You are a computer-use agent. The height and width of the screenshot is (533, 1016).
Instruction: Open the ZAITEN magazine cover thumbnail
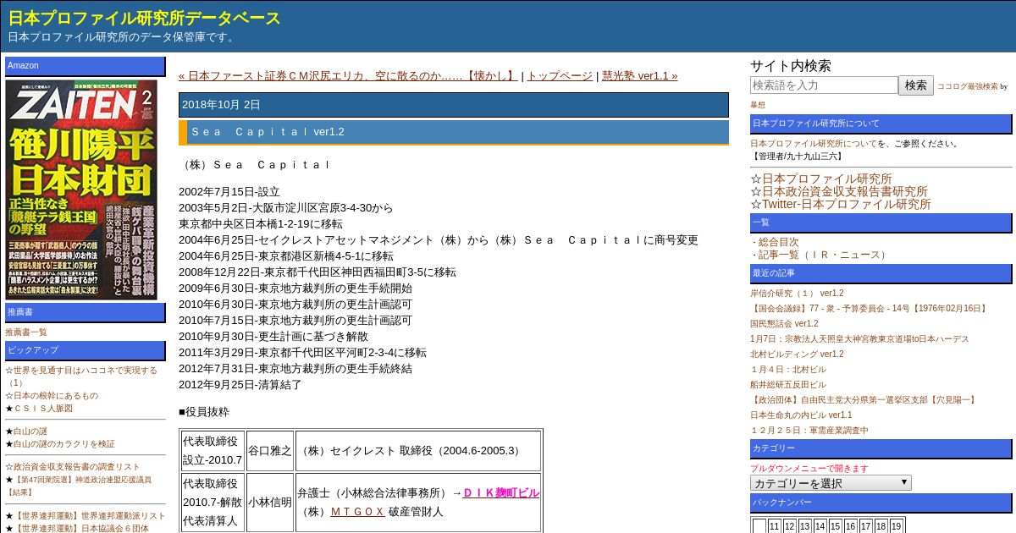click(82, 190)
